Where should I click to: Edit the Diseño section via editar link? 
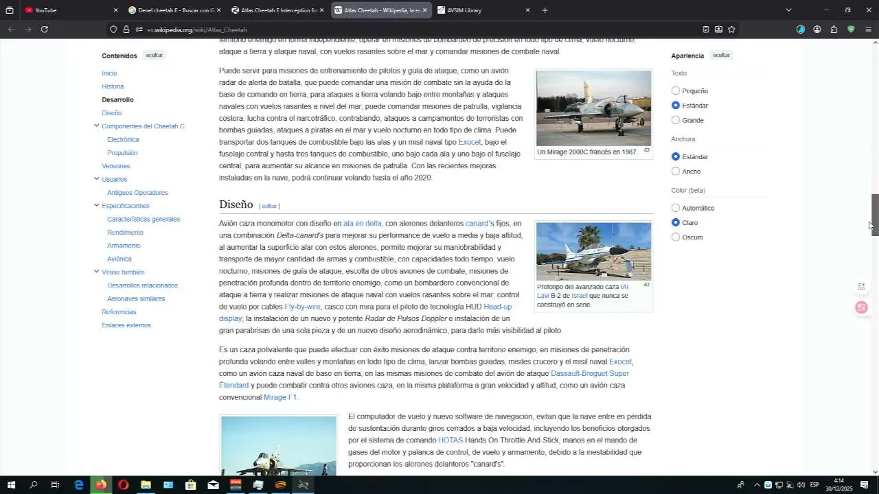point(269,206)
